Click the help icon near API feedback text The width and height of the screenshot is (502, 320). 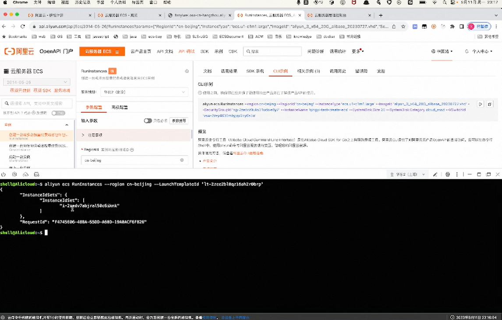click(x=34, y=113)
